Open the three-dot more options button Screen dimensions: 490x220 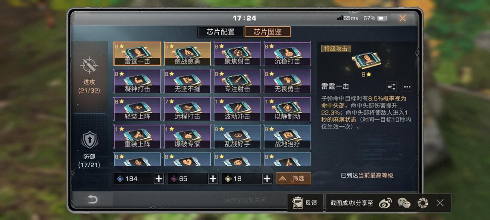[407, 87]
